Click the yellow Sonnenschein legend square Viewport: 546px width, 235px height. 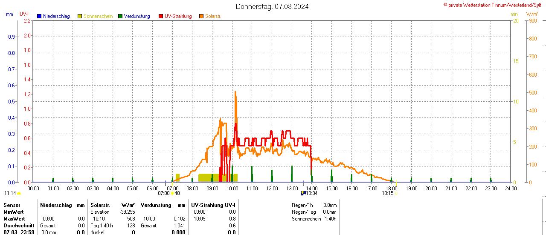(80, 16)
